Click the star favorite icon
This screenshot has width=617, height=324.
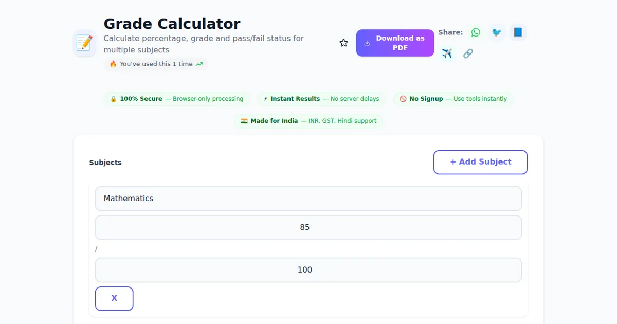[x=343, y=43]
